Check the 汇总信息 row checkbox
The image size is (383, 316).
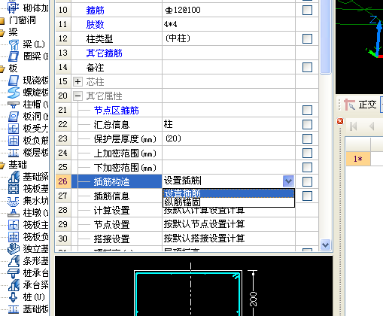tap(307, 124)
